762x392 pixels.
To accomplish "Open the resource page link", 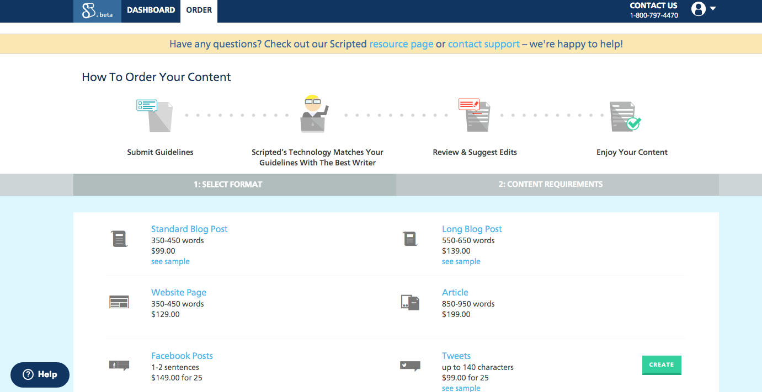I will click(401, 44).
